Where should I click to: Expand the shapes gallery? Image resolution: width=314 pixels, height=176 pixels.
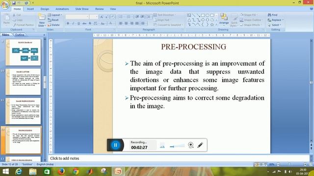click(216, 24)
